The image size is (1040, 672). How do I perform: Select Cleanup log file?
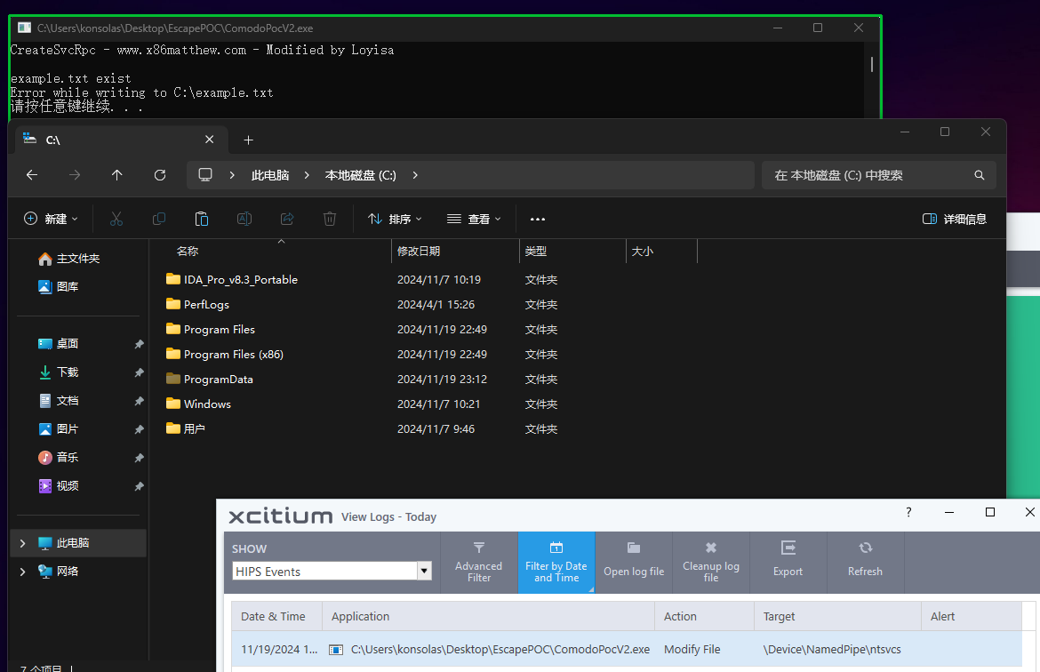pos(710,561)
